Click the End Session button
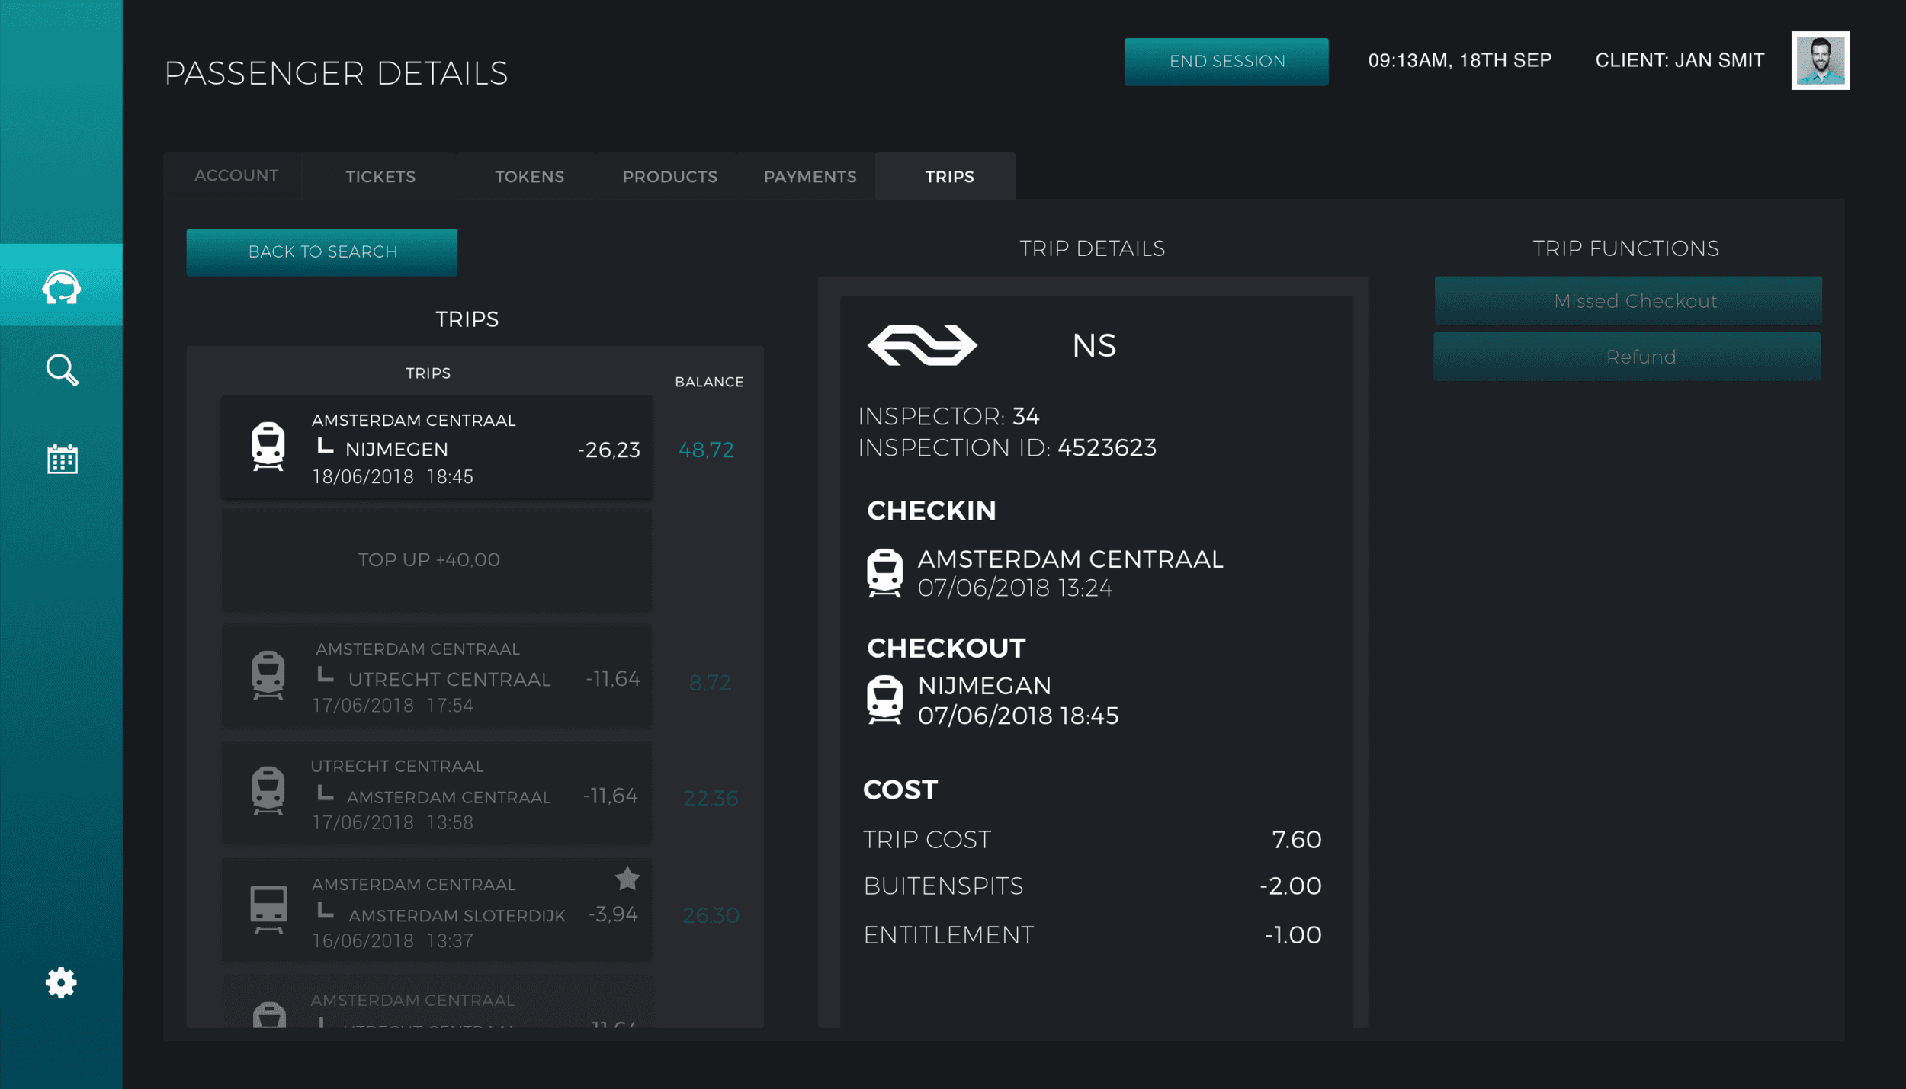This screenshot has height=1089, width=1906. tap(1226, 61)
